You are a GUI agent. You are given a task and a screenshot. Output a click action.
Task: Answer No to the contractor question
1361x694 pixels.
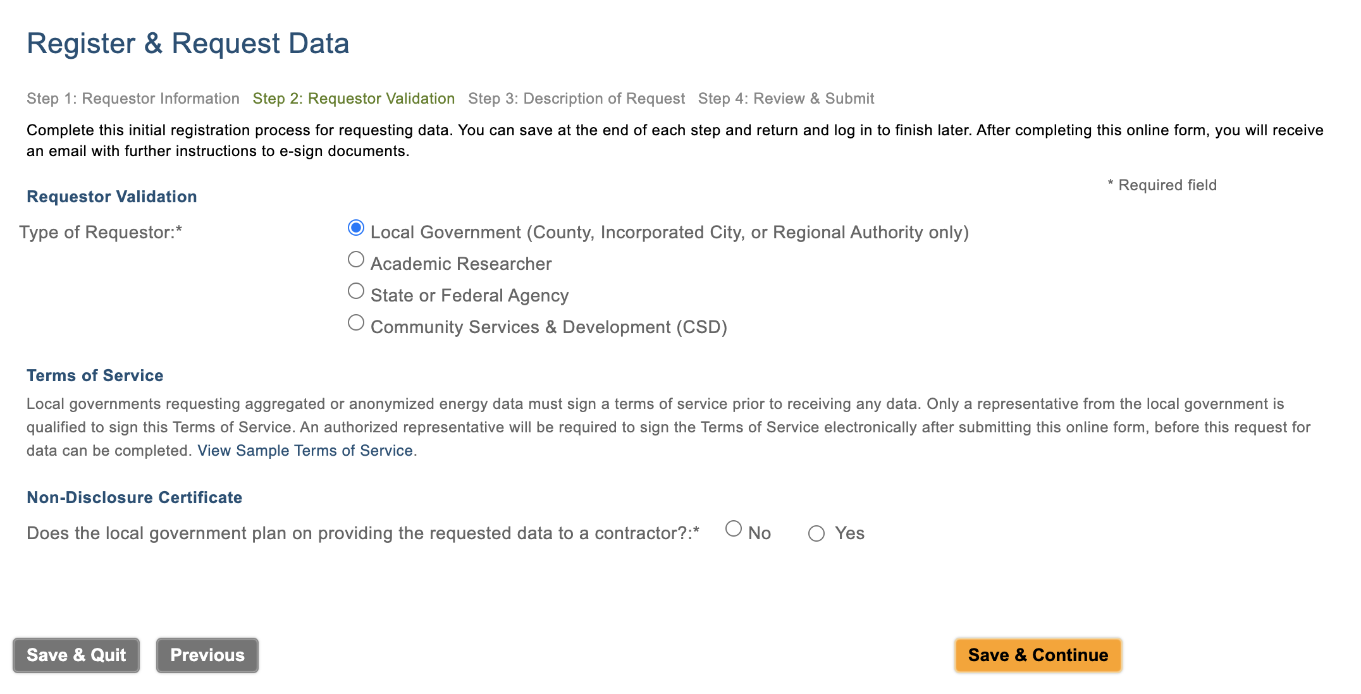point(734,529)
